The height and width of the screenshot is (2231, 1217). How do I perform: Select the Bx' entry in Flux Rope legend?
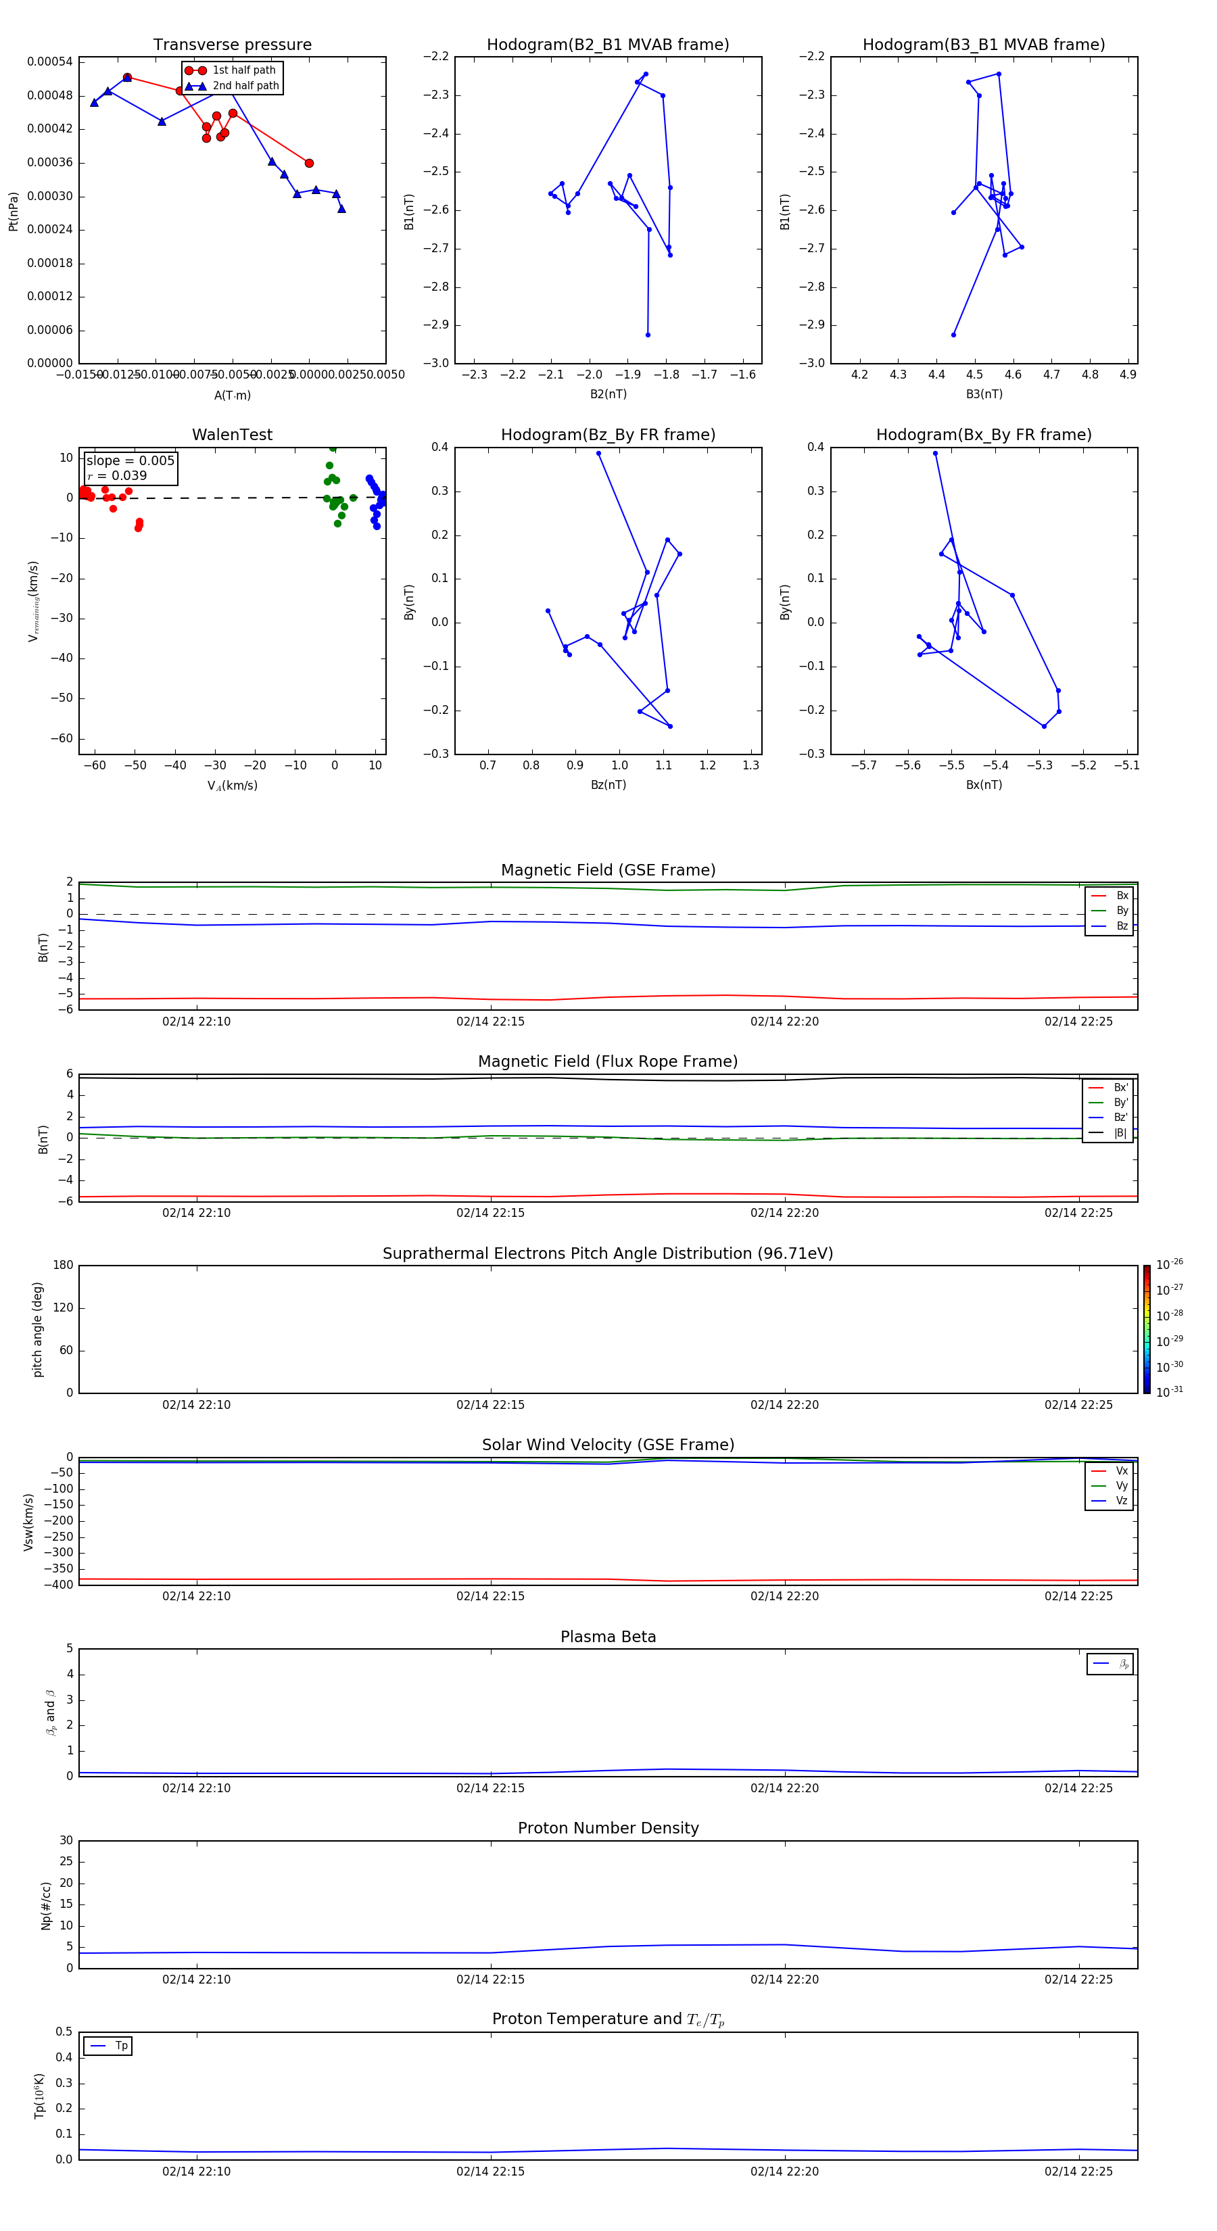pyautogui.click(x=1109, y=1088)
